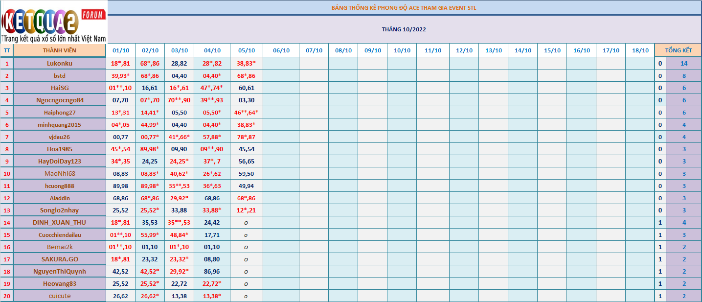This screenshot has height=302, width=702.
Task: Select Haiphong27's 46**,64* cell
Action: (246, 112)
